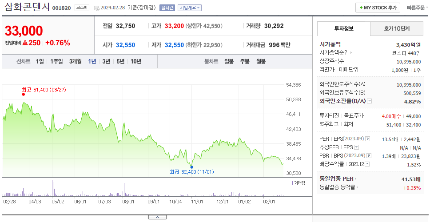
Task: Click the red up-triangle next to 250
Action: coord(25,43)
